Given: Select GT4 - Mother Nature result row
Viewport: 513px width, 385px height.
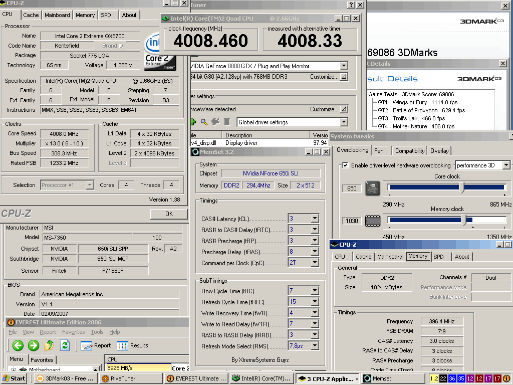Looking at the screenshot, I should pos(416,126).
